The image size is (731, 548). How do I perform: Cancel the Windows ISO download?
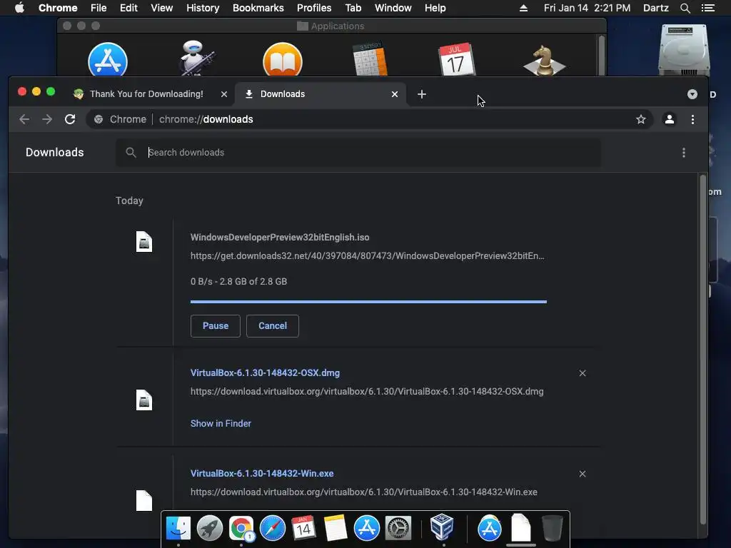(x=273, y=325)
